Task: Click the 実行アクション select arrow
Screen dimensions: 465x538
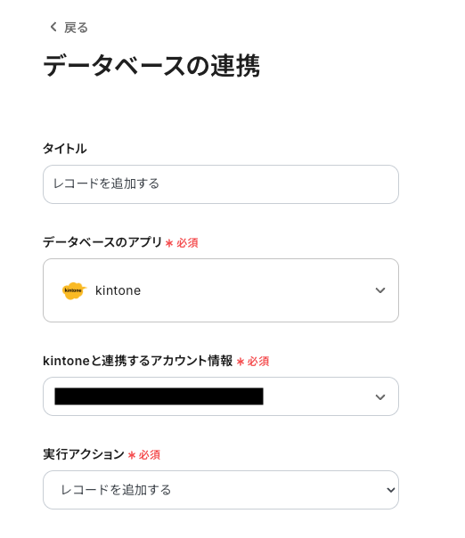Action: pyautogui.click(x=390, y=490)
